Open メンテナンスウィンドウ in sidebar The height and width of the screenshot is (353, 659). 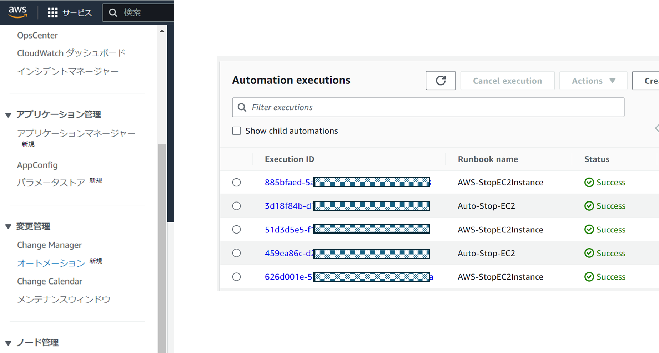click(64, 300)
